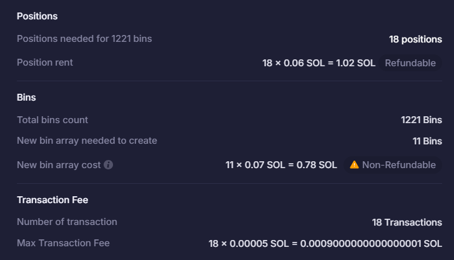Viewport: 454px width, 260px height.
Task: Click the New bin array cost label
Action: click(59, 165)
